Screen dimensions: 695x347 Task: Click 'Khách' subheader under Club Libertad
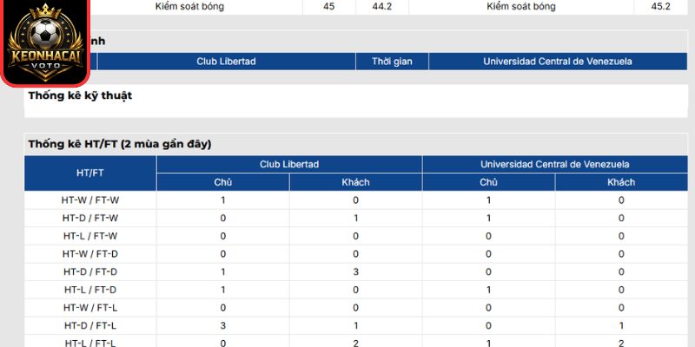point(355,182)
